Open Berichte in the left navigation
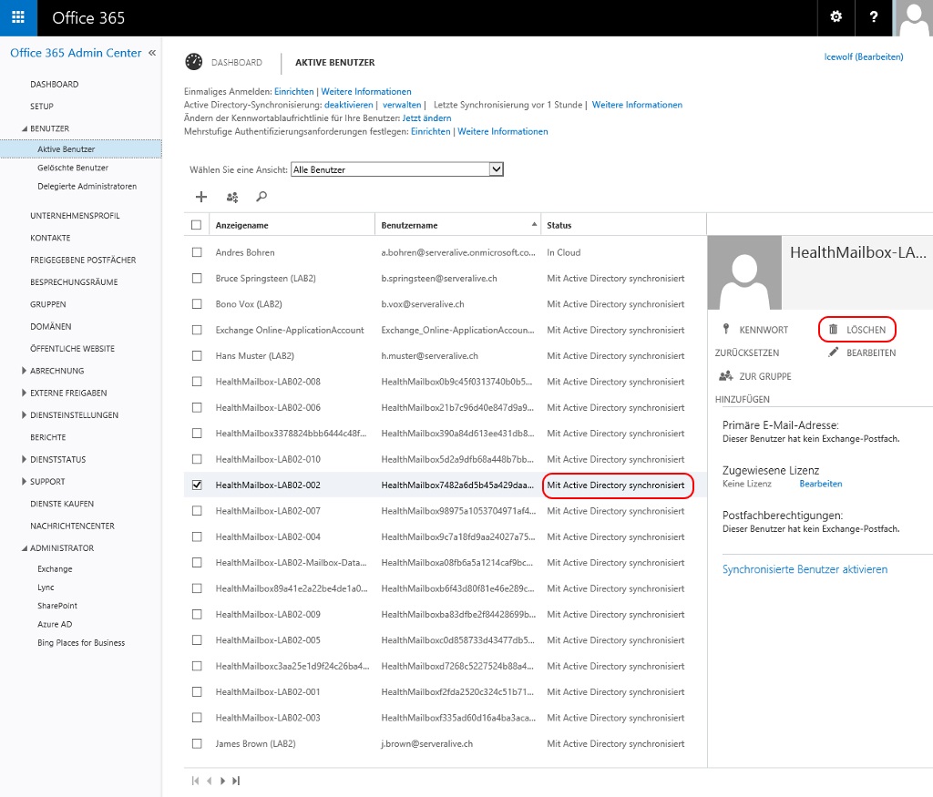This screenshot has height=797, width=933. pyautogui.click(x=48, y=437)
